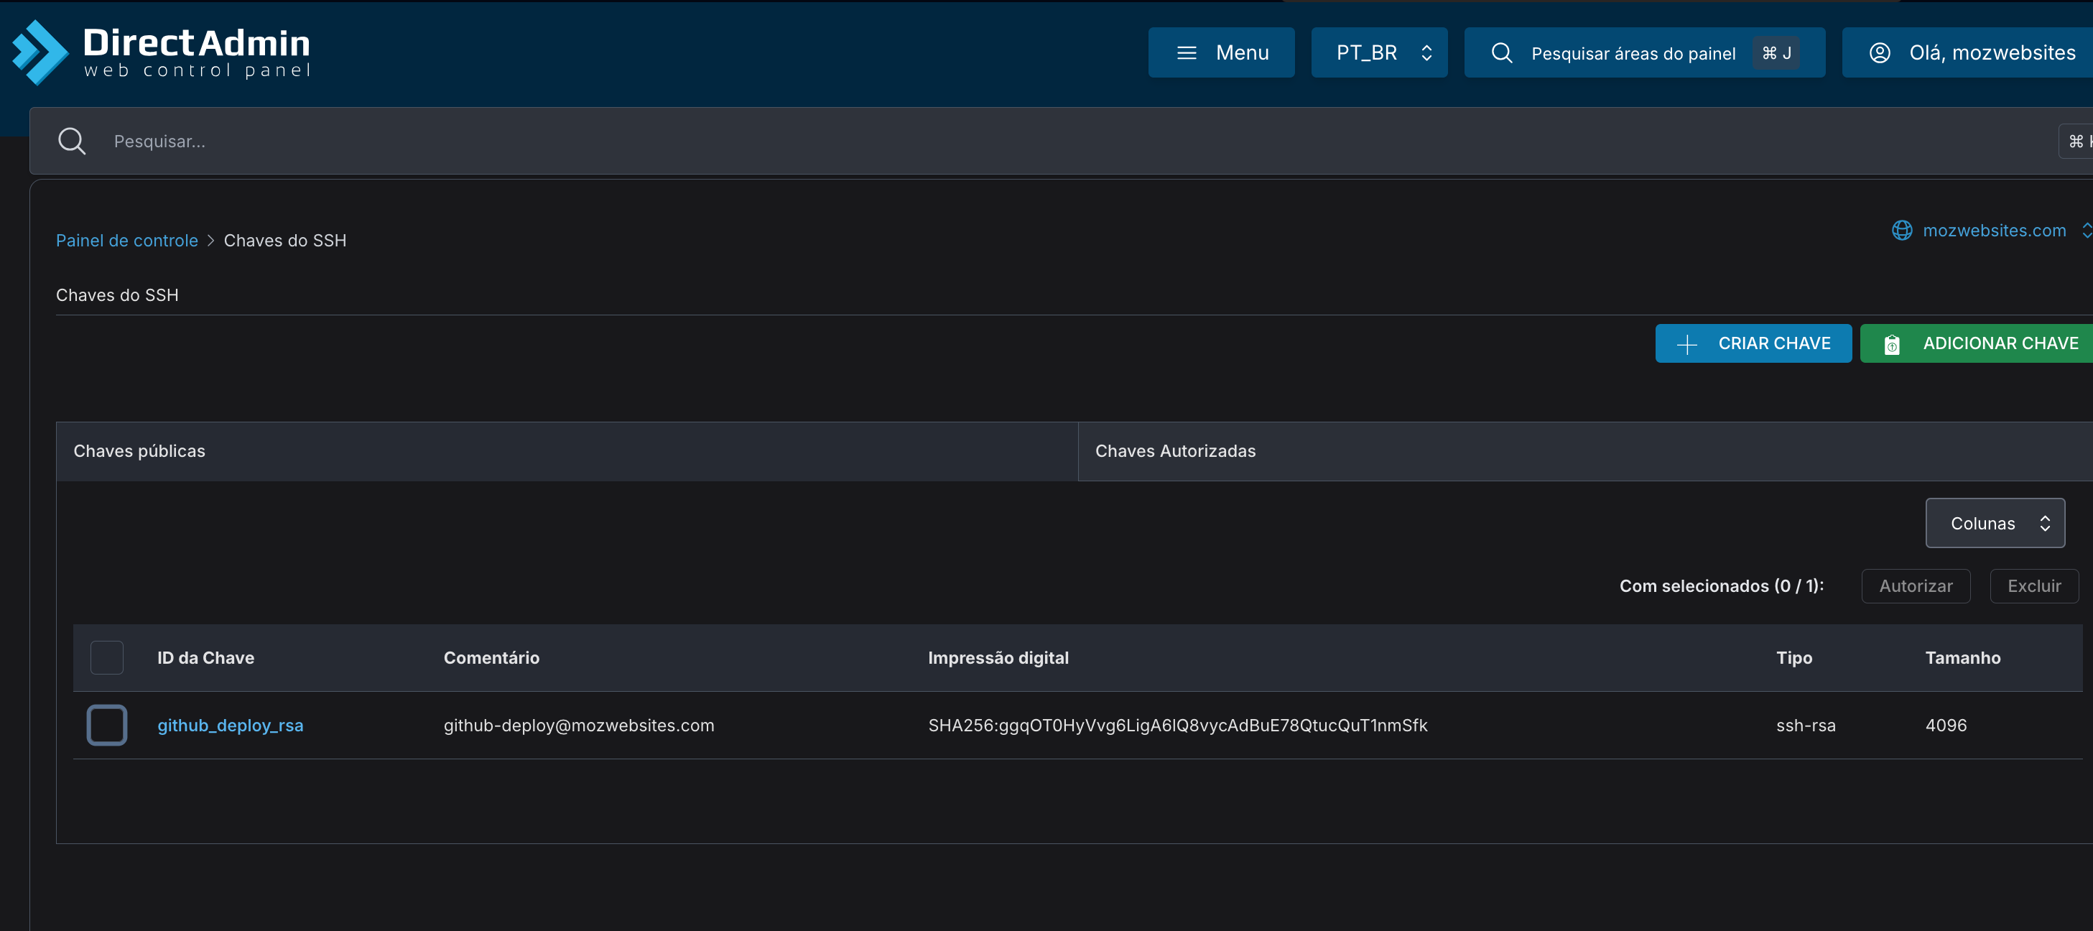The height and width of the screenshot is (931, 2093).
Task: Click the Excluir button
Action: [2033, 585]
